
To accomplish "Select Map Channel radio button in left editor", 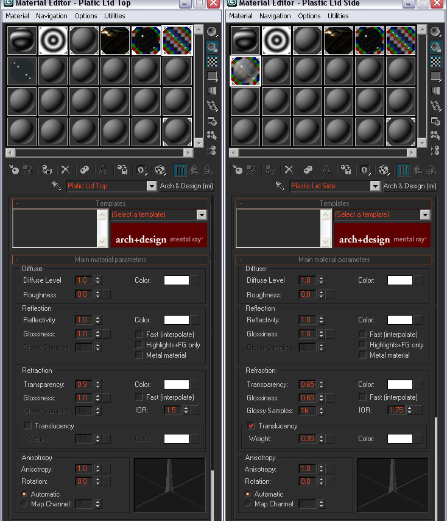I will click(x=24, y=504).
